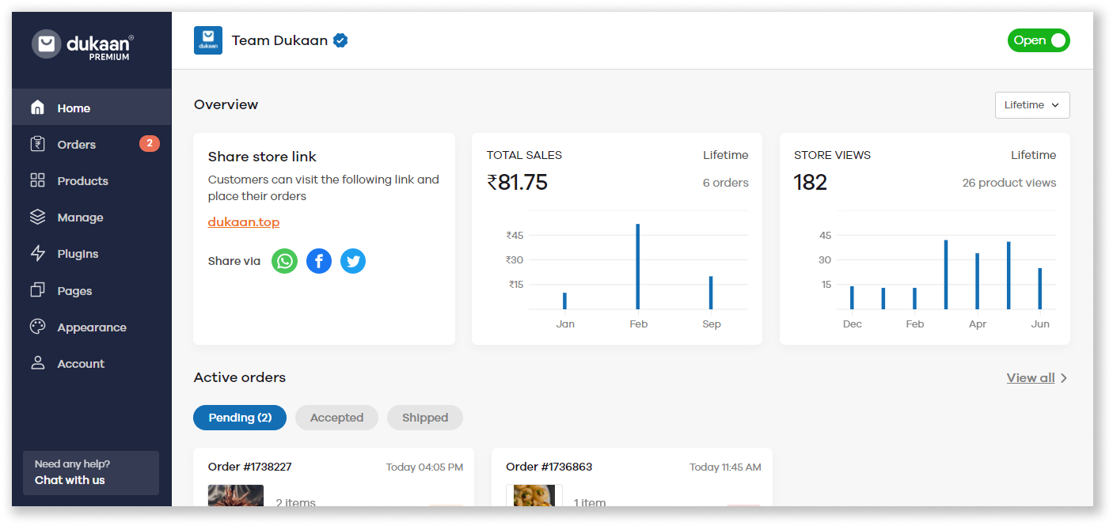Click the Orders receipt icon
The width and height of the screenshot is (1113, 526).
pos(37,144)
